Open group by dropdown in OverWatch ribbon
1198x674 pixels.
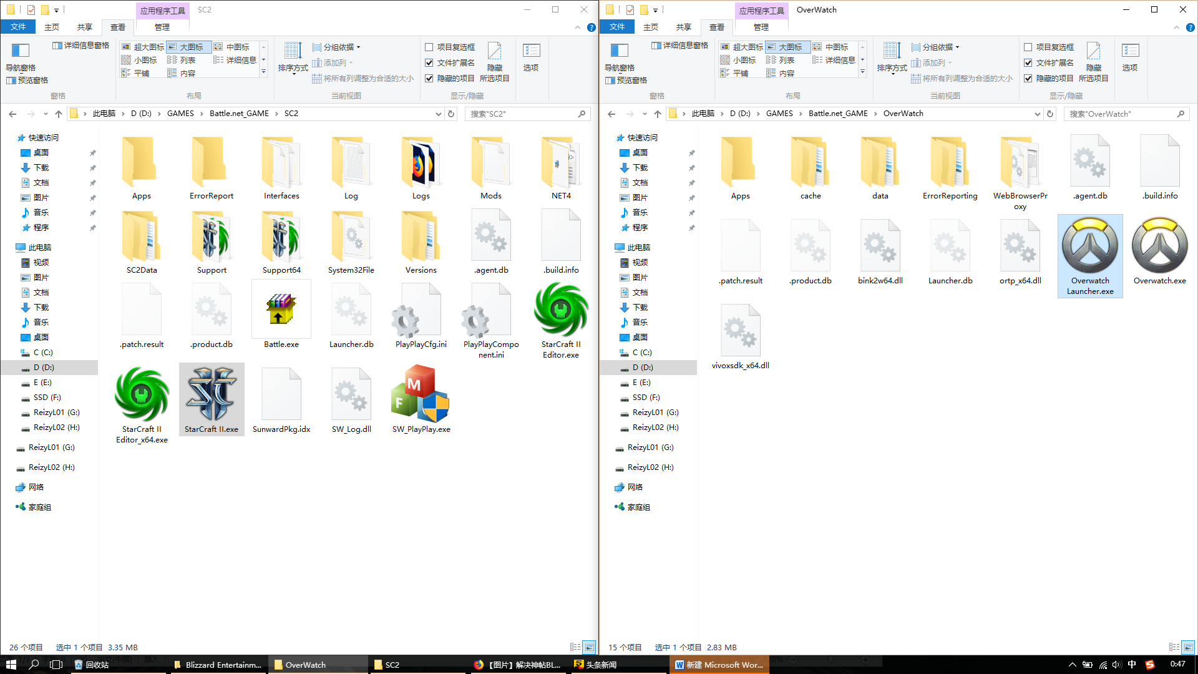pos(935,47)
